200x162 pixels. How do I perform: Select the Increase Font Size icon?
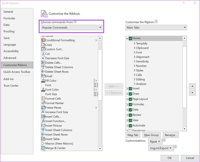tap(43, 112)
